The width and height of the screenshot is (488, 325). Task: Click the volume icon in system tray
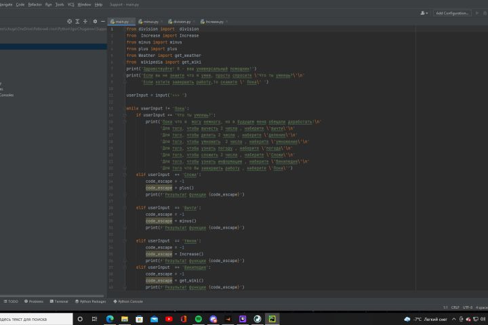483,319
